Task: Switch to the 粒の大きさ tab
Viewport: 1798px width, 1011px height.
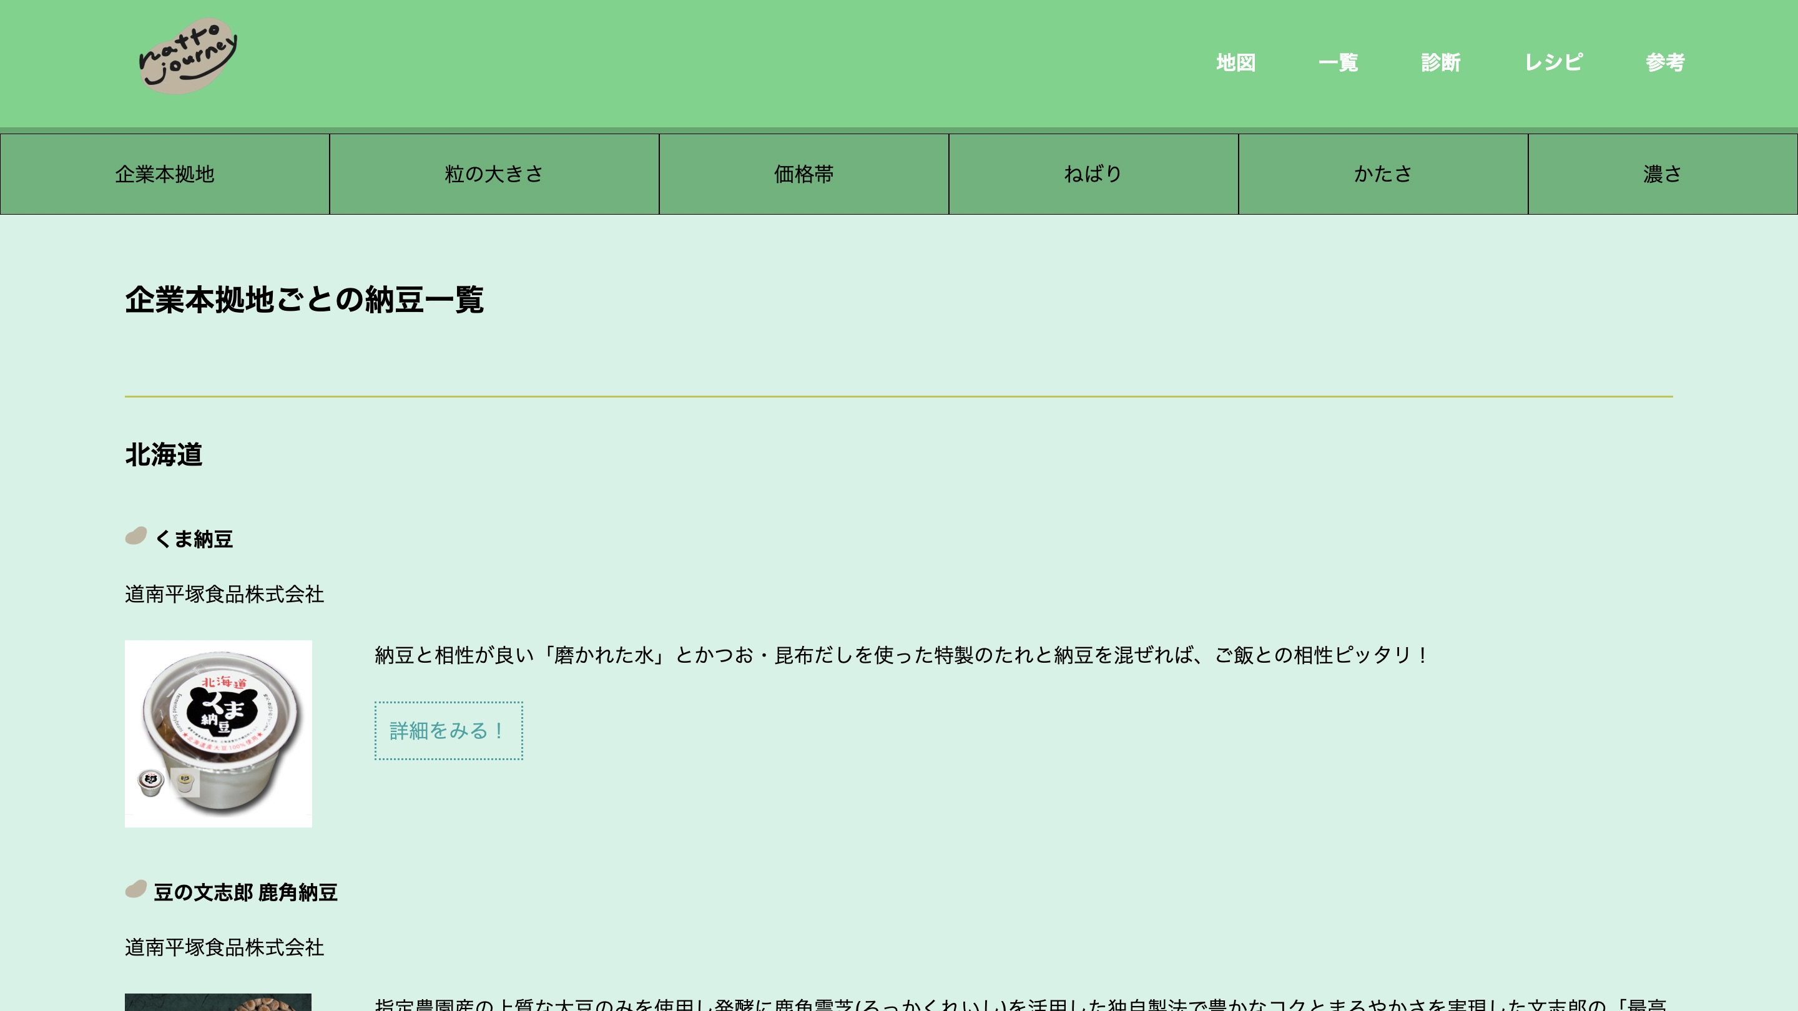Action: tap(493, 173)
